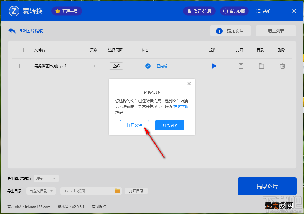Click the 选择页面 column header
Viewport: 304px width, 214px height.
pos(115,50)
